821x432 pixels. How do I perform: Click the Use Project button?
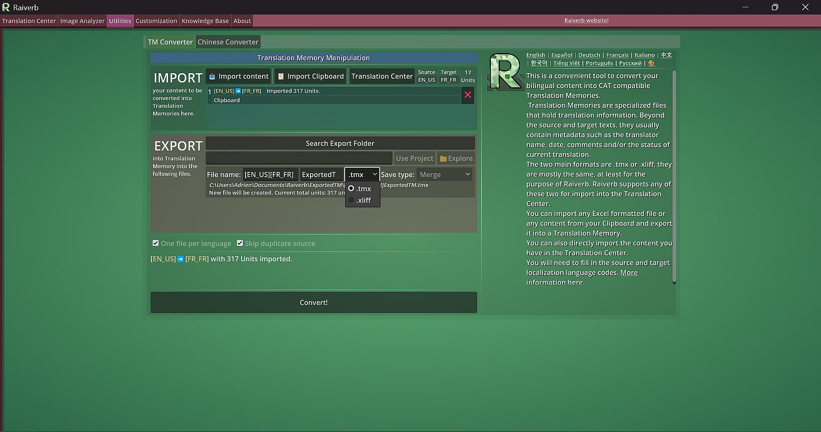tap(415, 158)
